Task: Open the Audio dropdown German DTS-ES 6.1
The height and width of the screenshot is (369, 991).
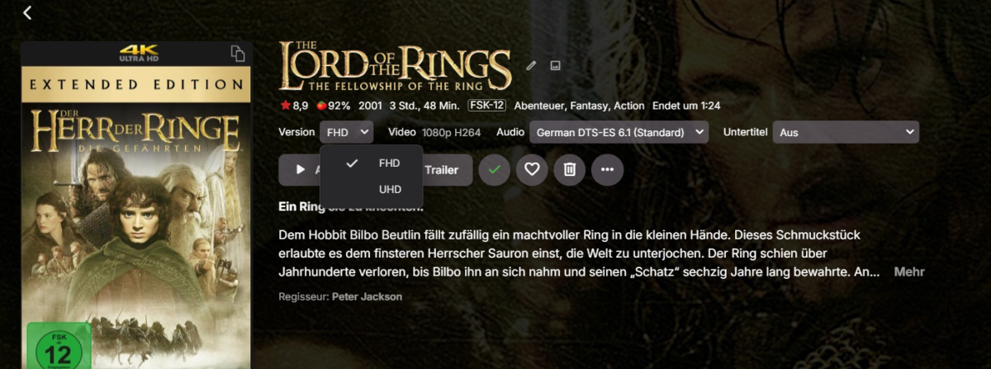Action: pyautogui.click(x=619, y=132)
